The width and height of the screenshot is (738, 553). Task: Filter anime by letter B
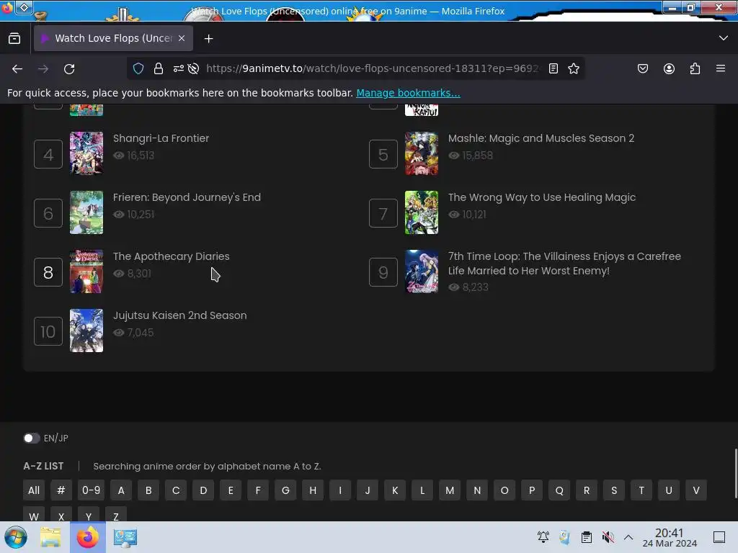pyautogui.click(x=148, y=490)
